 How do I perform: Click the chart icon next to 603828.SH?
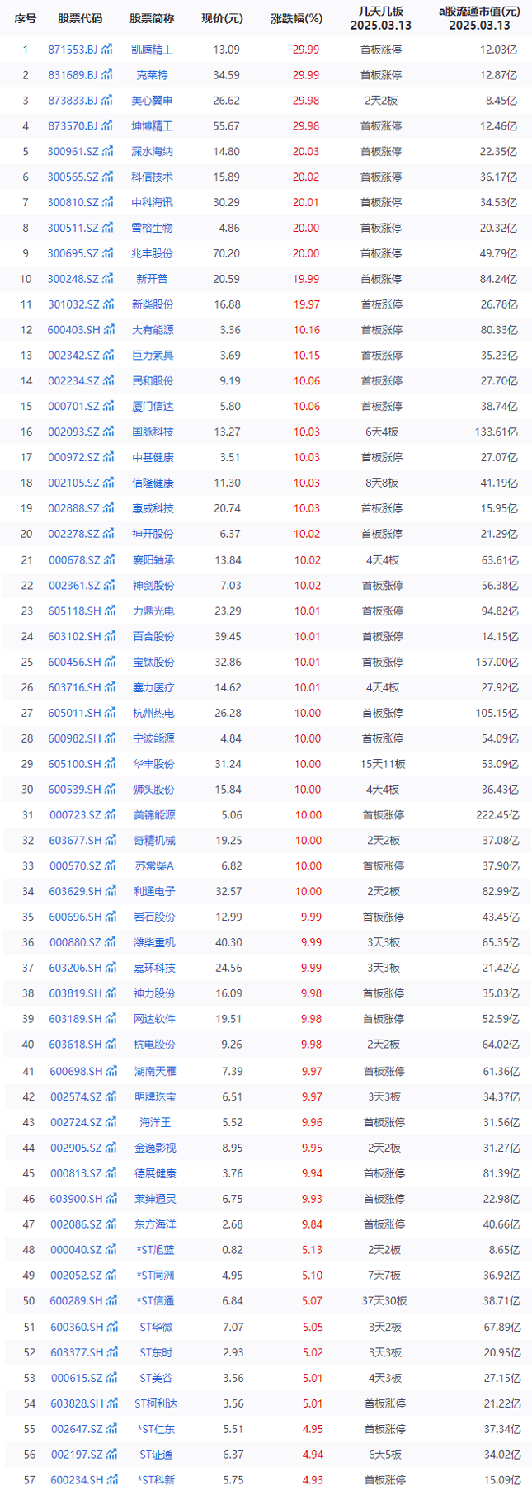(113, 1403)
